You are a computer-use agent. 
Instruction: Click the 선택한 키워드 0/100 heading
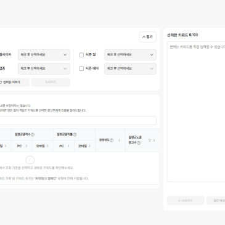(x=182, y=35)
